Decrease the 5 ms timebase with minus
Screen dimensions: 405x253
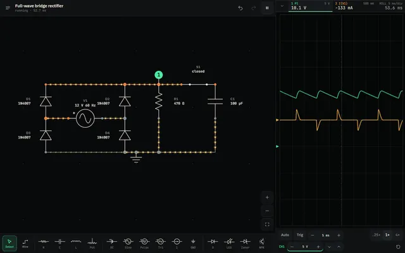[x=313, y=235]
